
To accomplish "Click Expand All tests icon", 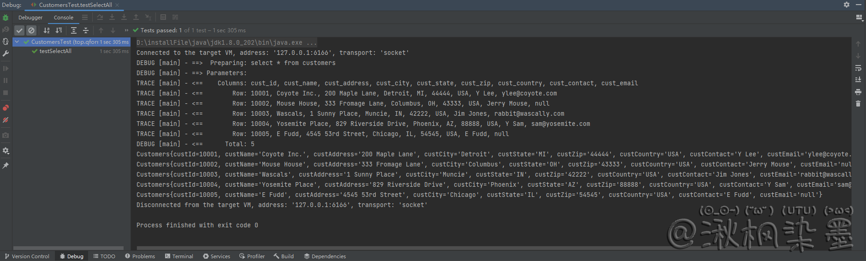I will coord(73,30).
